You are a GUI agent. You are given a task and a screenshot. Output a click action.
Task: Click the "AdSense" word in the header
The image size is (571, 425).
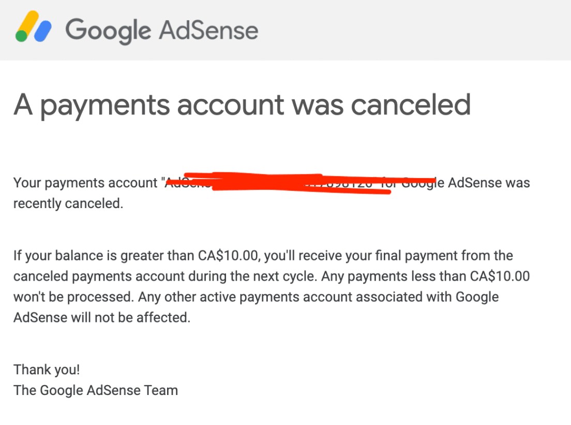(208, 29)
